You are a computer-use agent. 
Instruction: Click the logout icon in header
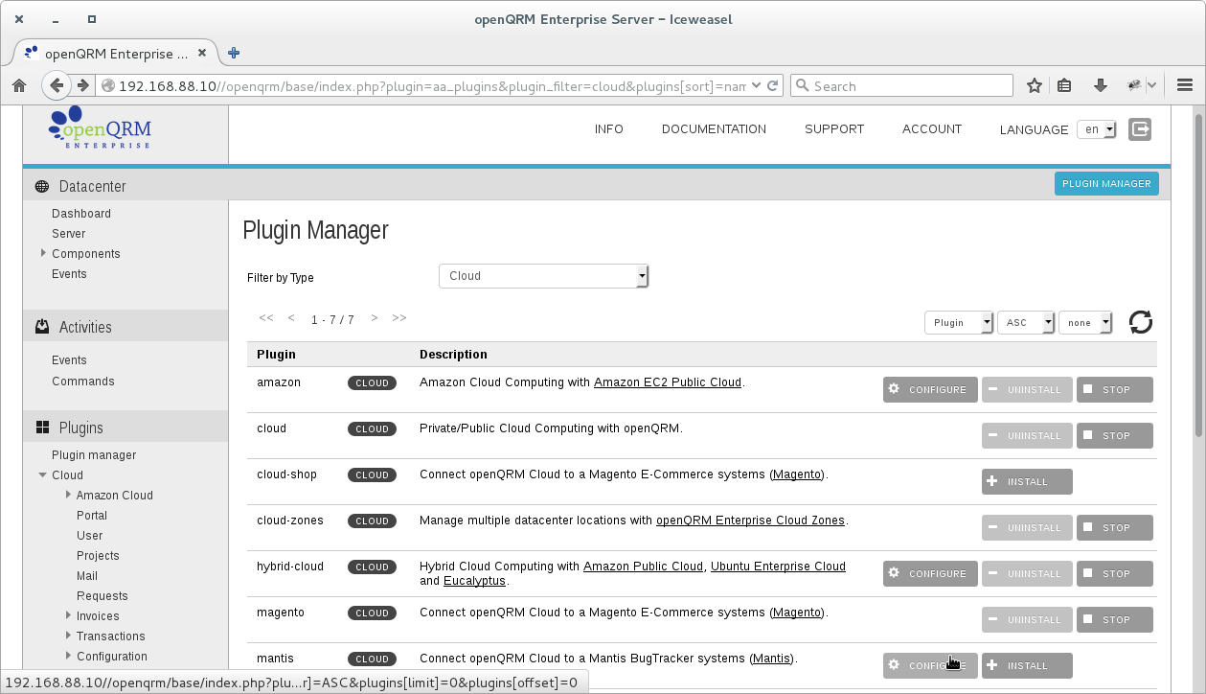click(x=1140, y=129)
